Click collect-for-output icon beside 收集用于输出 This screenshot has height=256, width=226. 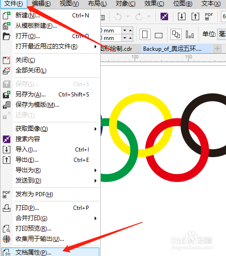click(7, 239)
